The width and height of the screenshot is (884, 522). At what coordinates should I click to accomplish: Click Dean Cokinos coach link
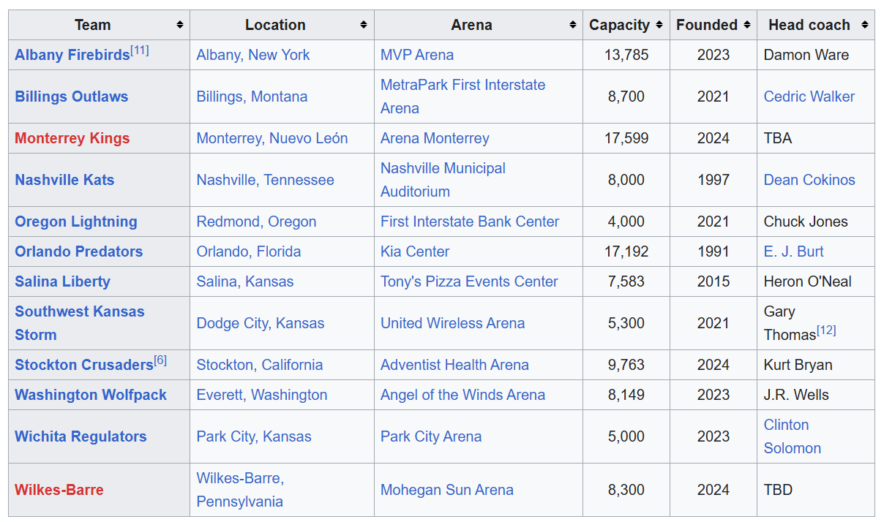point(809,180)
